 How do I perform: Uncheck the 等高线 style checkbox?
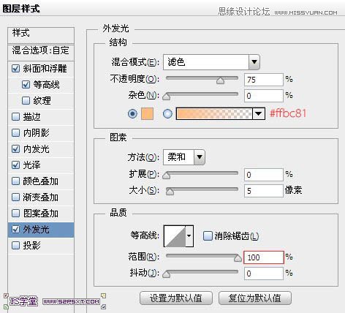(x=26, y=85)
